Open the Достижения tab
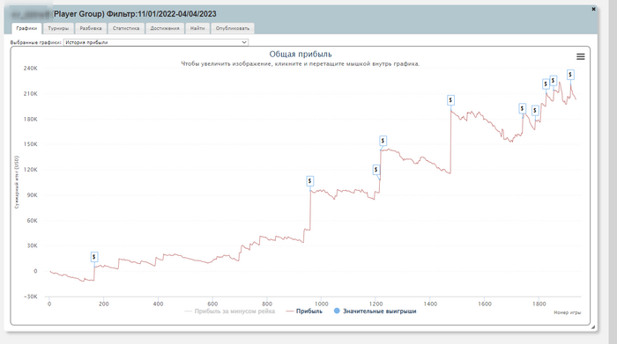This screenshot has width=617, height=344. (165, 28)
